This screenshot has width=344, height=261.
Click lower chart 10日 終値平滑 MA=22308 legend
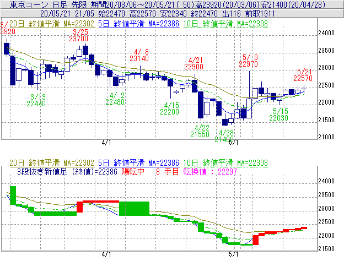[225, 163]
